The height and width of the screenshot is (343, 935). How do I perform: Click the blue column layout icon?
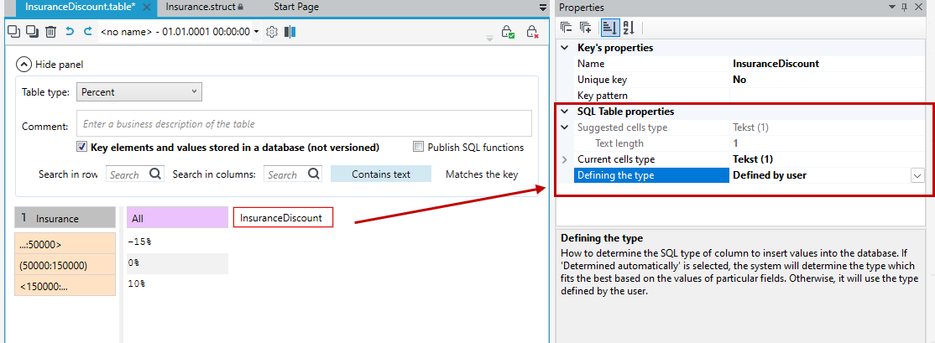(290, 32)
